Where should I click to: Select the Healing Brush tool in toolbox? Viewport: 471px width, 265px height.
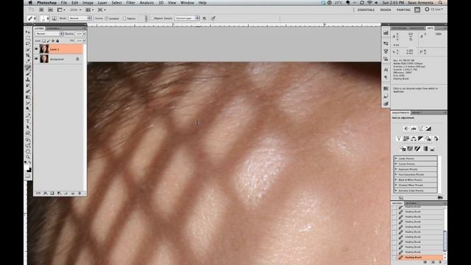pos(28,68)
